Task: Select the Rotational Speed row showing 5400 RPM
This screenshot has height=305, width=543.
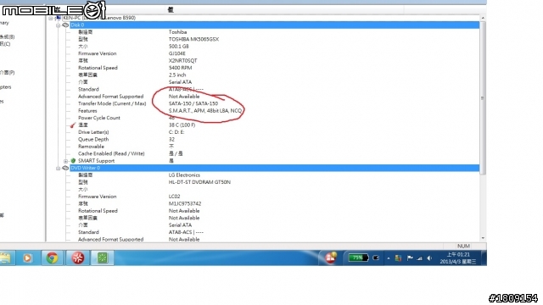Action: click(x=98, y=68)
